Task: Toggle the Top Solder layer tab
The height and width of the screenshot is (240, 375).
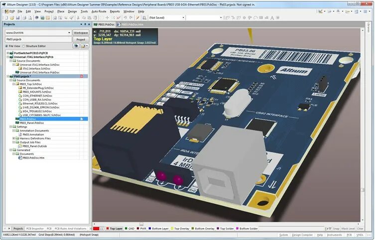Action: 225,229
